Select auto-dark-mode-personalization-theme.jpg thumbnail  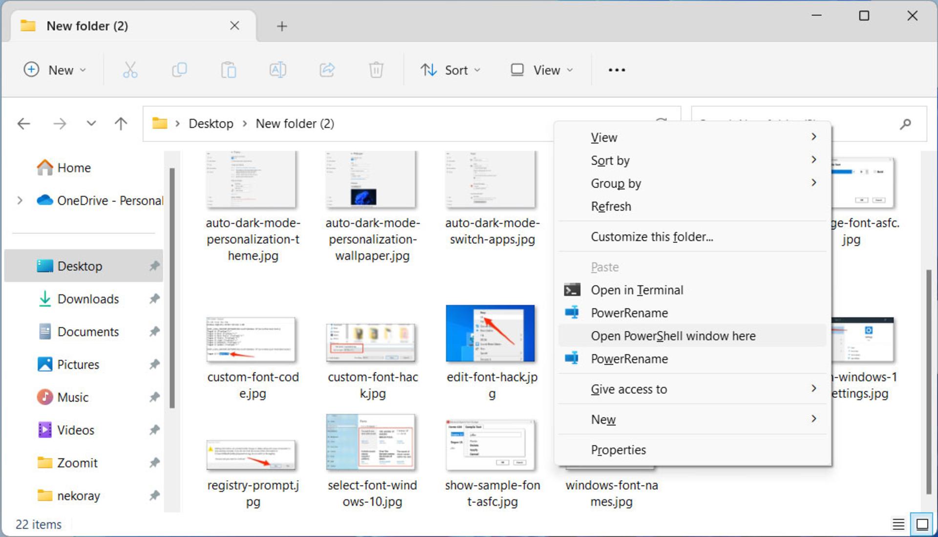click(x=251, y=180)
